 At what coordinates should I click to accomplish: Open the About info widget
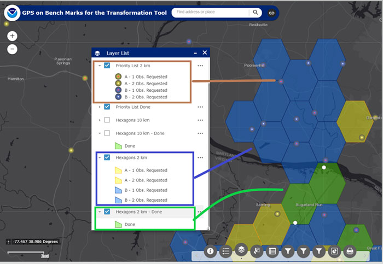tap(210, 251)
